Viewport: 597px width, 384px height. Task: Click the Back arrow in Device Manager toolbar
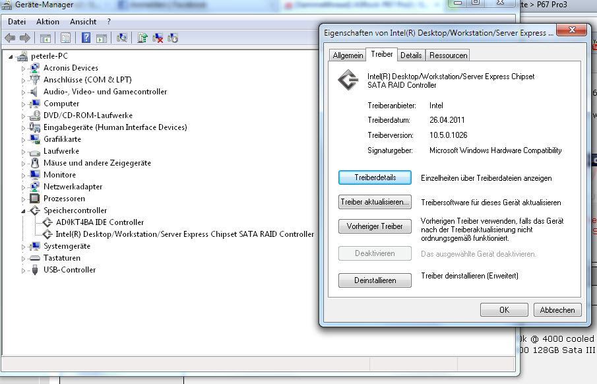point(10,38)
